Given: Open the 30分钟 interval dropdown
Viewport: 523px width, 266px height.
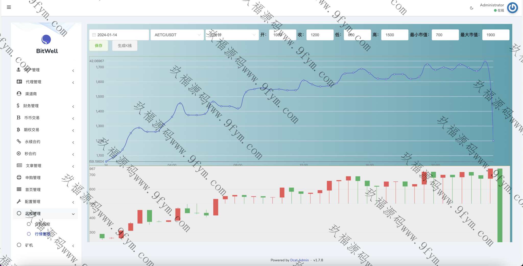Looking at the screenshot, I should coord(232,35).
